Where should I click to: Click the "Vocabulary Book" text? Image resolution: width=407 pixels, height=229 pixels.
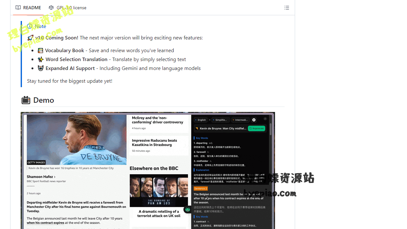click(x=65, y=50)
